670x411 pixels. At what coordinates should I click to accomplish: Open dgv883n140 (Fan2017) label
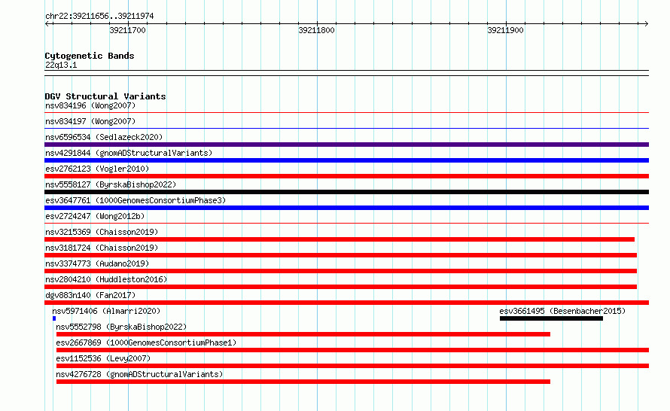90,295
